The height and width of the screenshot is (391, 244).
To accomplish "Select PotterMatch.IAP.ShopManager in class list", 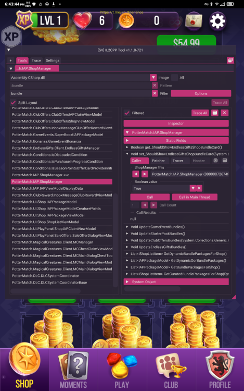I will [61, 181].
